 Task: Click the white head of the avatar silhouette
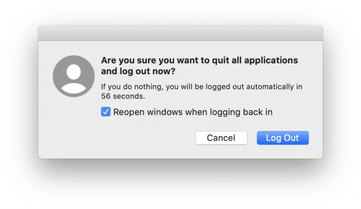coord(74,71)
